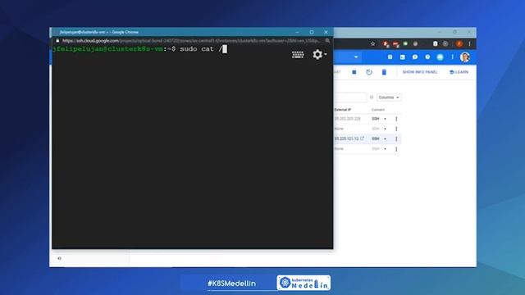525x295 pixels.
Task: Click the Delete trash icon in instances toolbar
Action: coord(384,72)
